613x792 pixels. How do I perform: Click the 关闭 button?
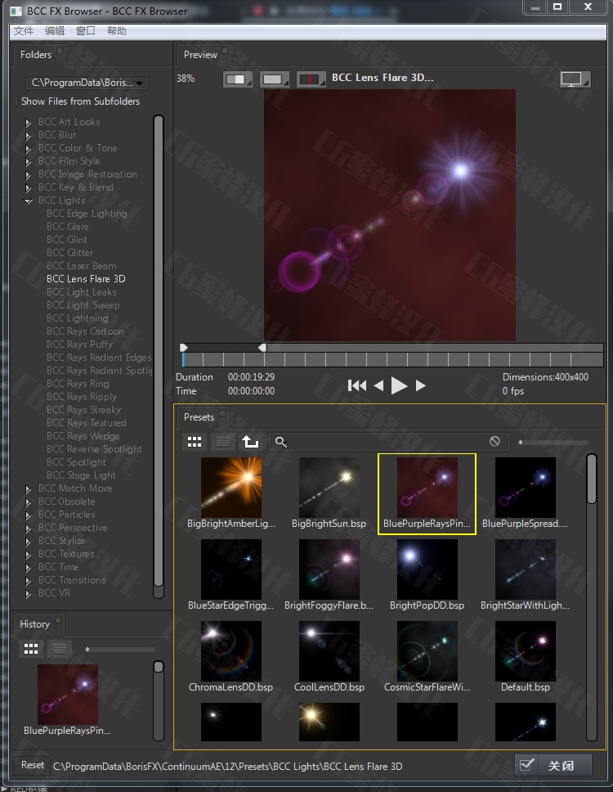click(553, 766)
